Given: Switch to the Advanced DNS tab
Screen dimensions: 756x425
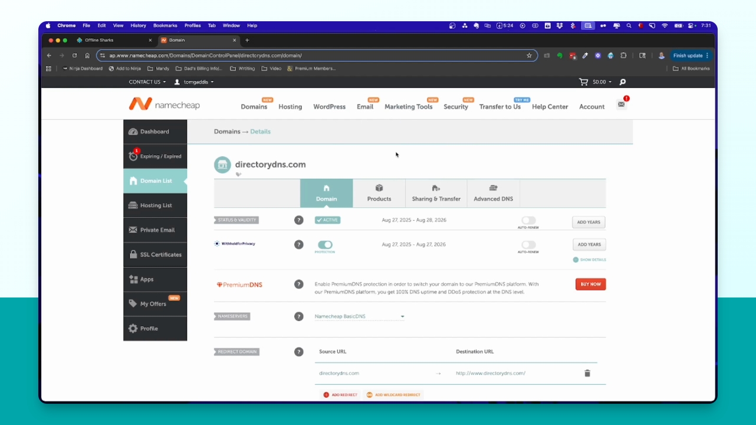Looking at the screenshot, I should pos(494,193).
